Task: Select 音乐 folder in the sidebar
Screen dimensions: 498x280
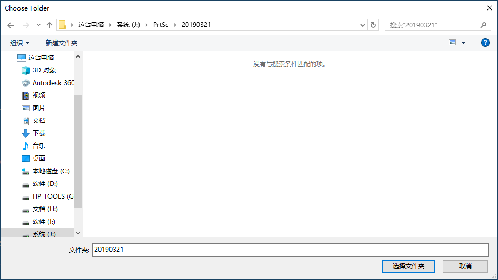Action: point(39,146)
